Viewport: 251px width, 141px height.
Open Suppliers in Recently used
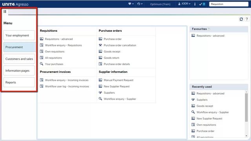point(202,100)
